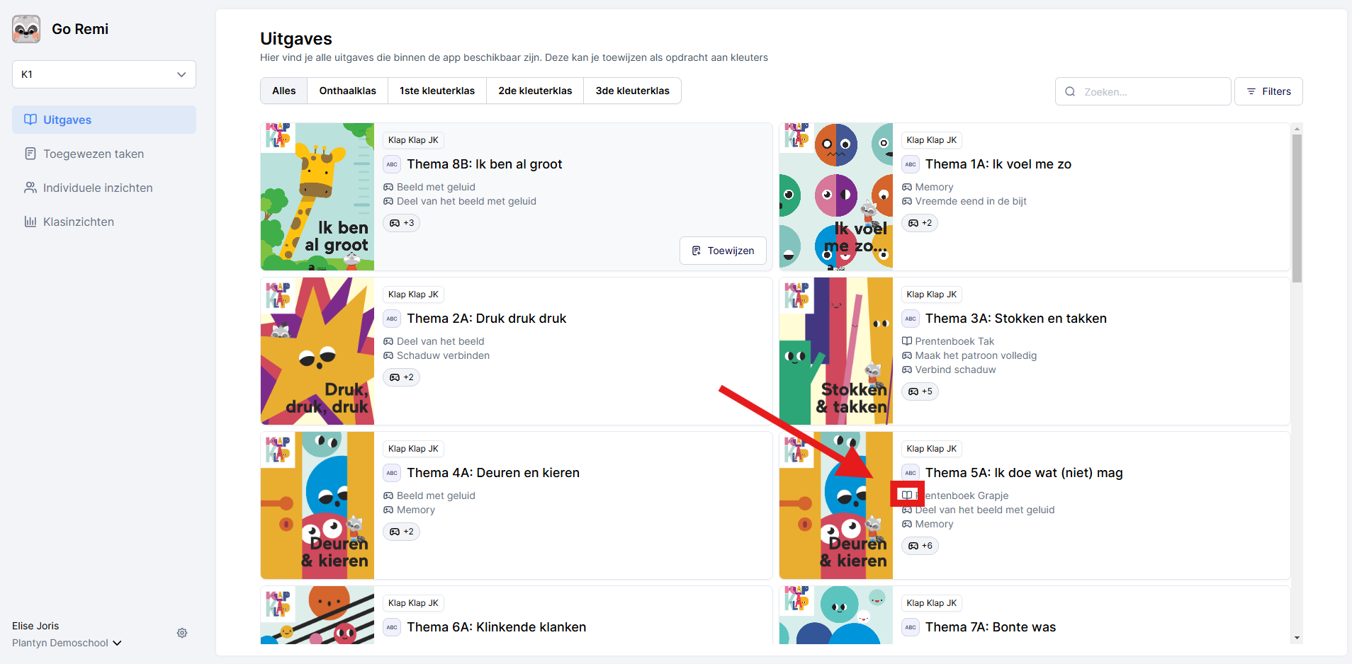Open Toegewezen taken via its clipboard icon
1352x664 pixels.
tap(30, 154)
